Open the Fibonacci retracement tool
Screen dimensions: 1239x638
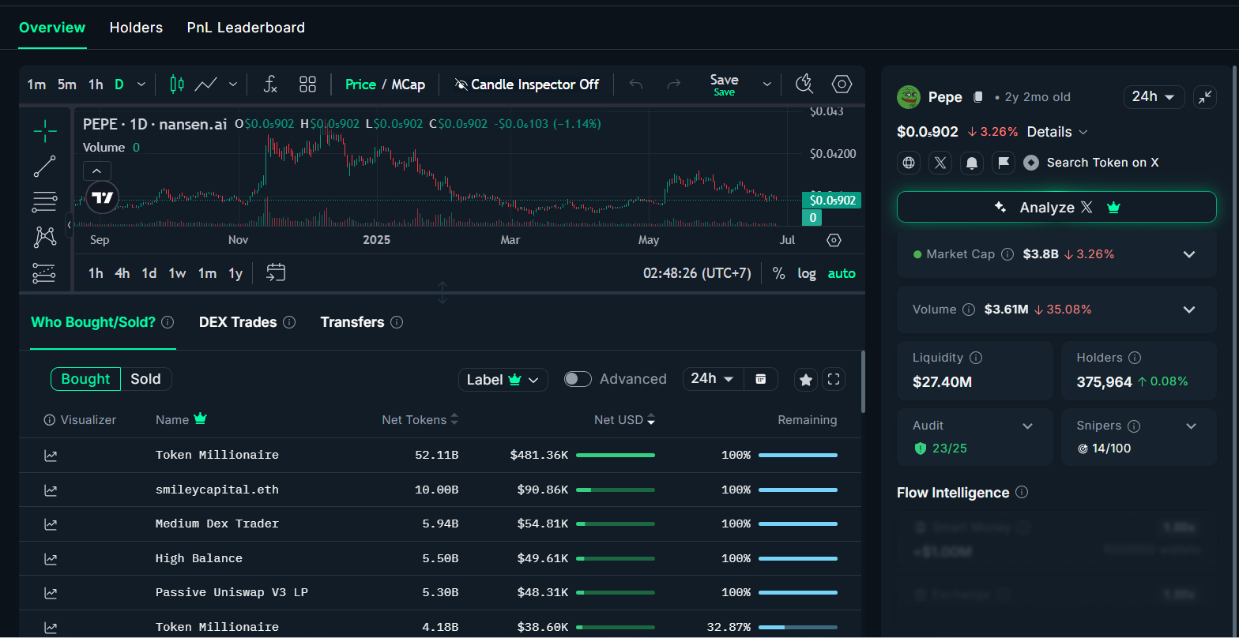[x=45, y=202]
